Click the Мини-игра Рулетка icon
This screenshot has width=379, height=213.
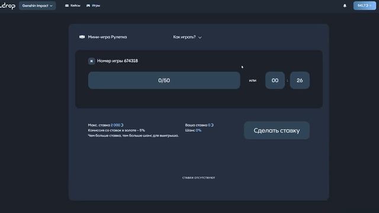[x=82, y=37]
